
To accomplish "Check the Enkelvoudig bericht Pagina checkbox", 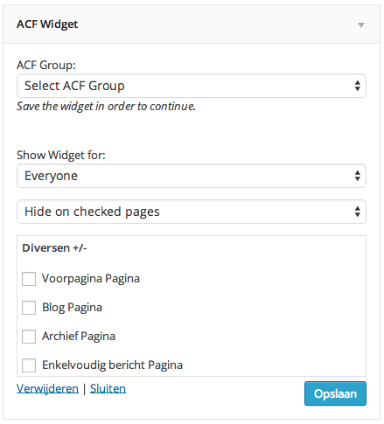I will pyautogui.click(x=29, y=365).
